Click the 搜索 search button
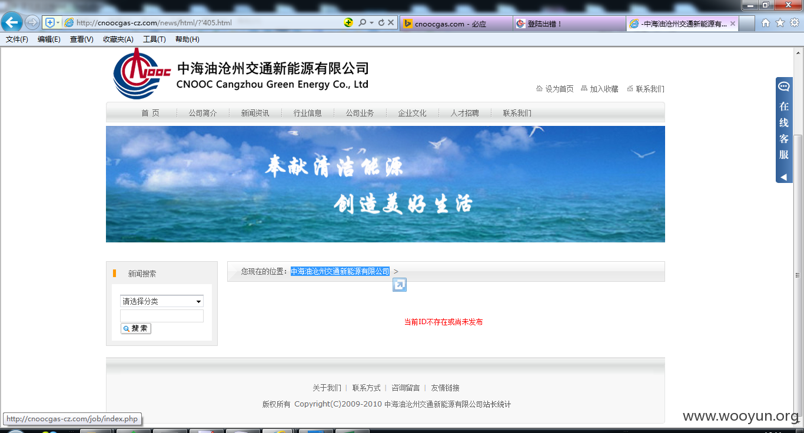Screen dimensions: 804x433 (136, 328)
